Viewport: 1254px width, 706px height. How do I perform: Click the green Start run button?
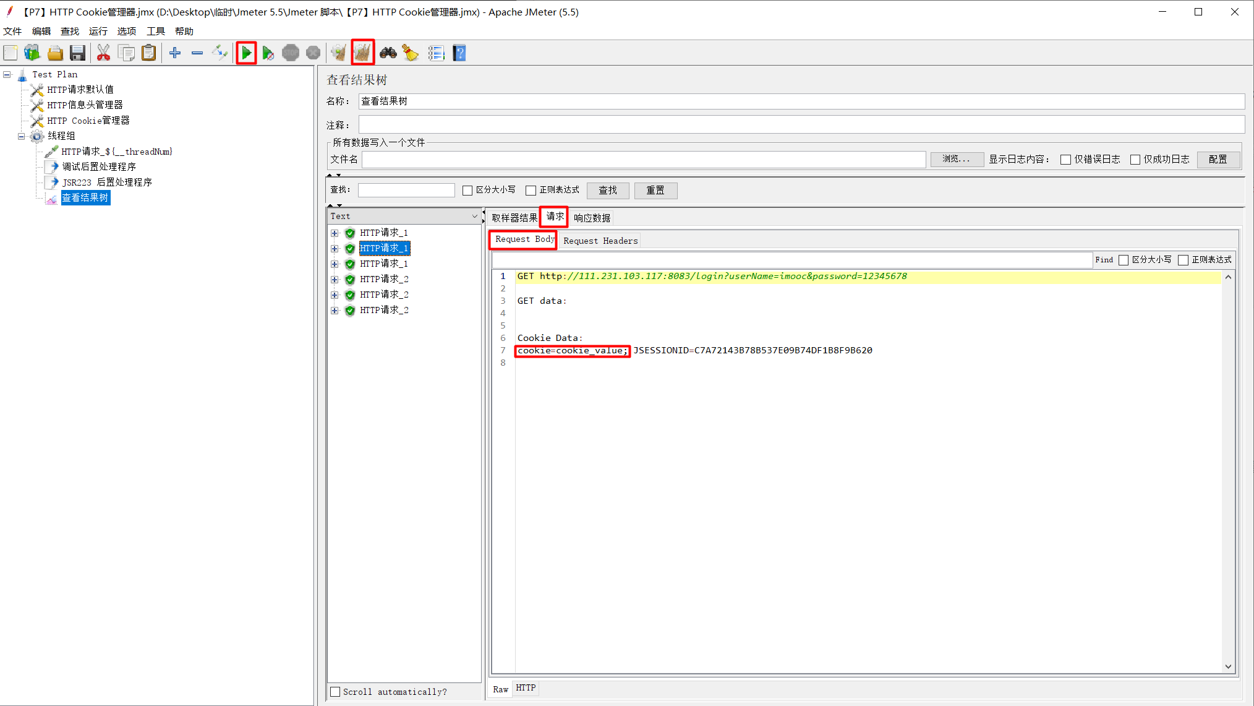coord(246,53)
